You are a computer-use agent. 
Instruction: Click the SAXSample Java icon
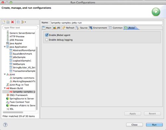(x=11, y=64)
